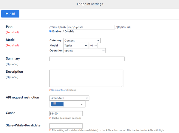Click the Stale-While-Revalidate label
Image resolution: width=179 pixels, height=133 pixels.
23,125
